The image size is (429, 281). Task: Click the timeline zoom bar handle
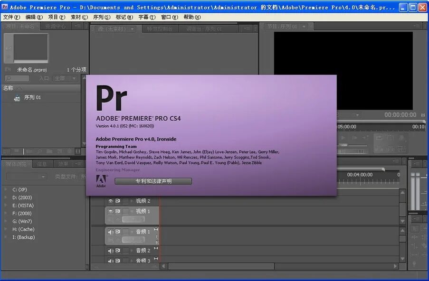pos(383,169)
